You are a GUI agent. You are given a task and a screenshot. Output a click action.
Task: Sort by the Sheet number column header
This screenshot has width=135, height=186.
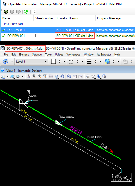point(44,18)
